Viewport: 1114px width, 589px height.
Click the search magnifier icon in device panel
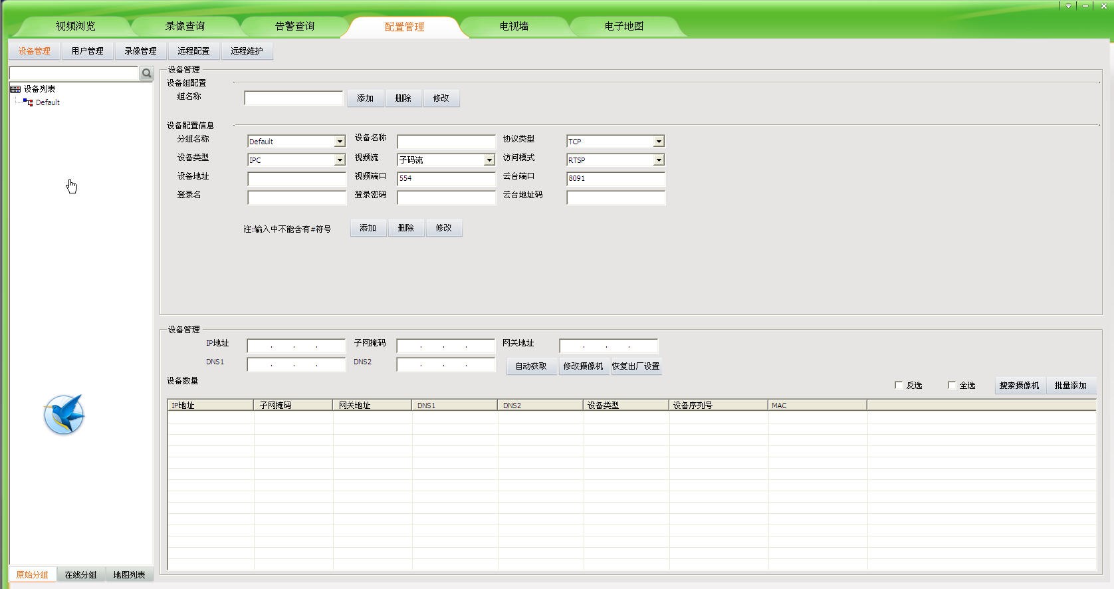click(x=146, y=73)
